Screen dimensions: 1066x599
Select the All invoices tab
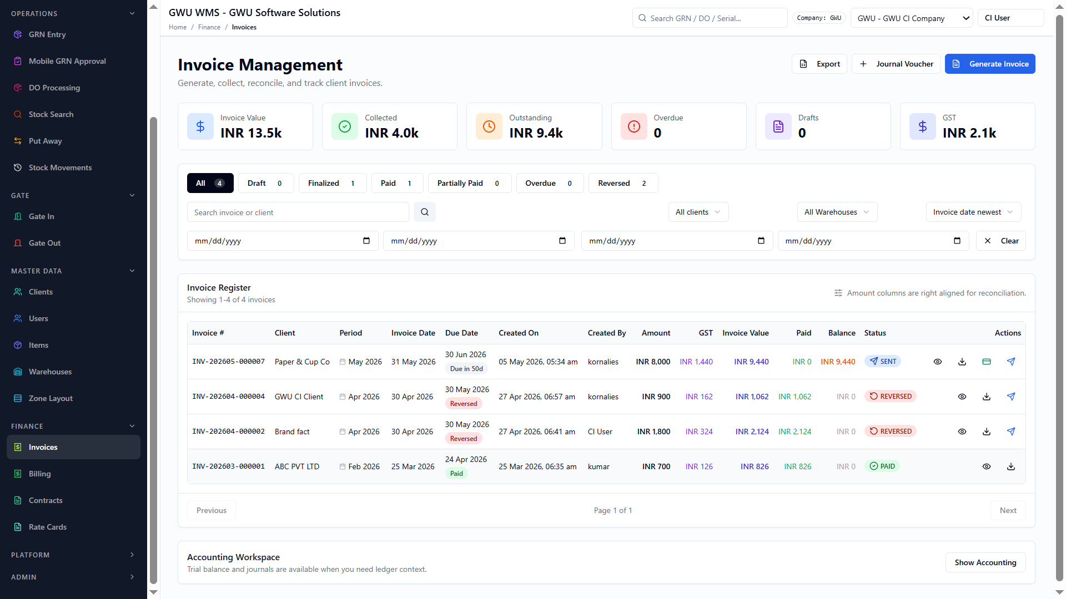(x=210, y=183)
